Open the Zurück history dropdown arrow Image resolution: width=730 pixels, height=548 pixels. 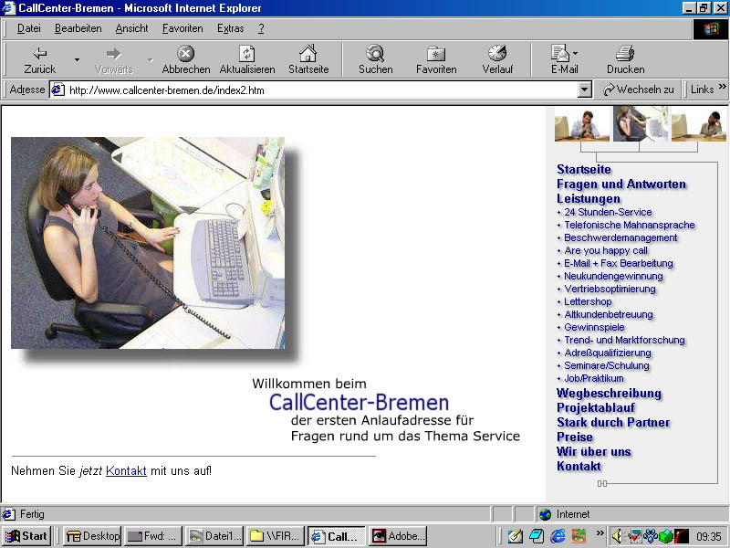click(77, 59)
